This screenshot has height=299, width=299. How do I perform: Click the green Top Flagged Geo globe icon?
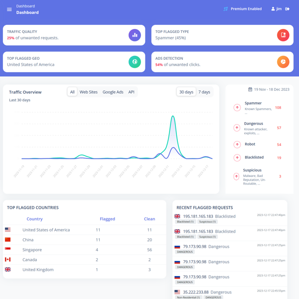[135, 62]
